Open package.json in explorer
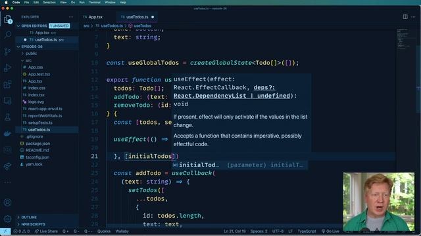 [37, 144]
